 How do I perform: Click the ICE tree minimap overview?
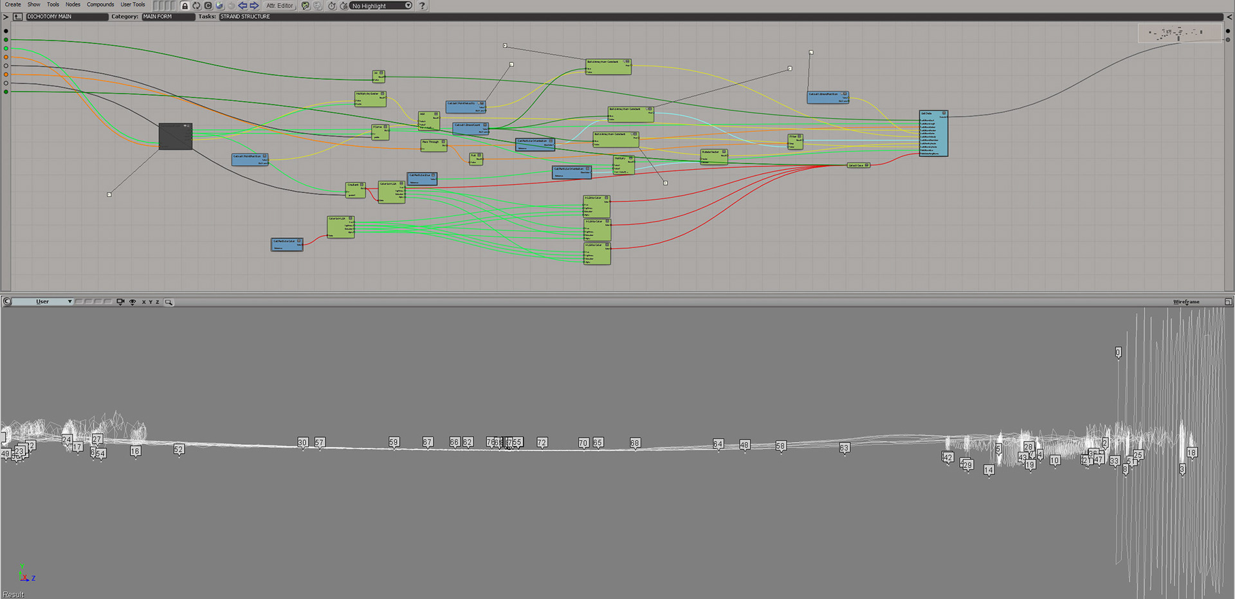[x=1180, y=33]
